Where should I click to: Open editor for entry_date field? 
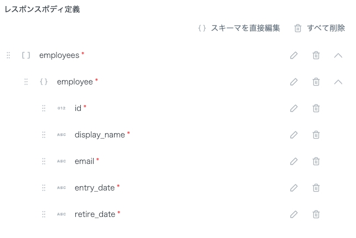click(294, 188)
